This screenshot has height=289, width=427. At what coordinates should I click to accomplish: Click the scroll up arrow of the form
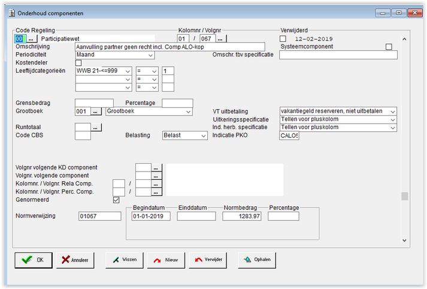pos(405,39)
